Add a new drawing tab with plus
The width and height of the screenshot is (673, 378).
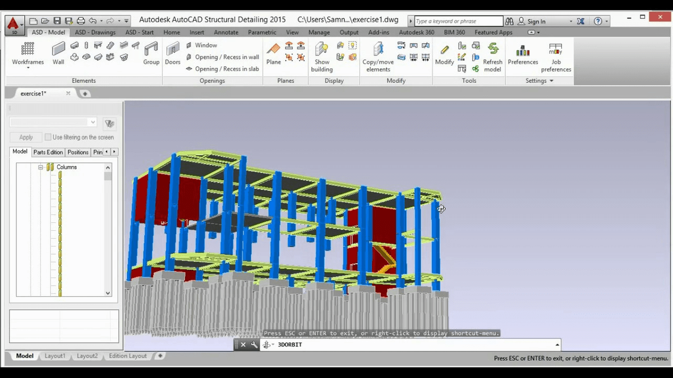(85, 94)
